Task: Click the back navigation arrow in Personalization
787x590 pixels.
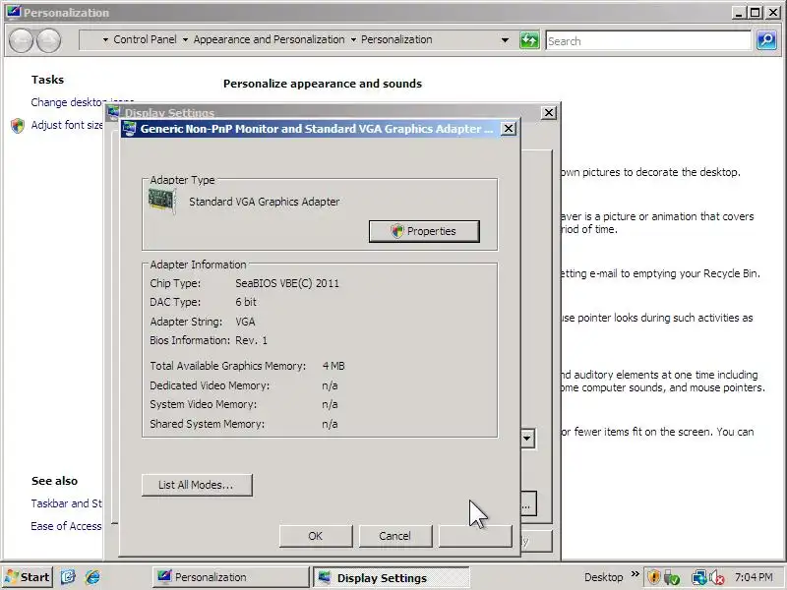Action: 21,40
